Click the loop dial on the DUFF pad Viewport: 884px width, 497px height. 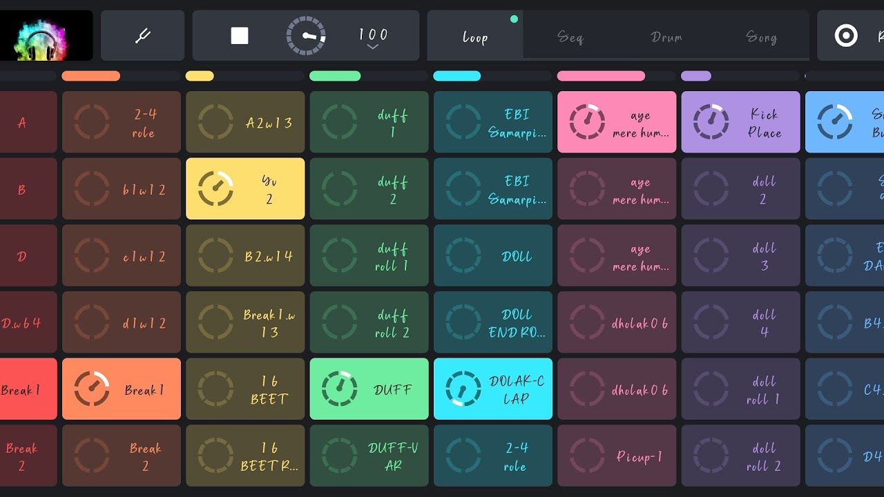point(340,389)
